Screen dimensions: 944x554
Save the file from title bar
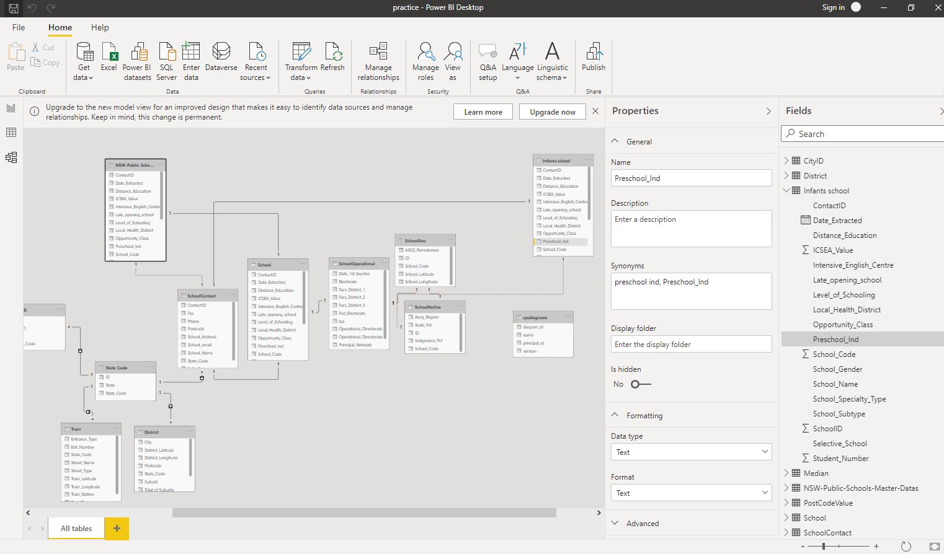(13, 7)
